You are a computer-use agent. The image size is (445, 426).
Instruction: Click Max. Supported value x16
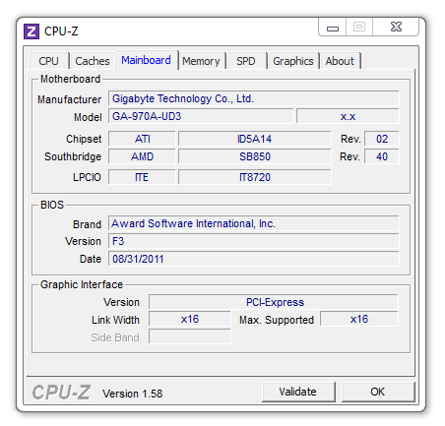359,319
